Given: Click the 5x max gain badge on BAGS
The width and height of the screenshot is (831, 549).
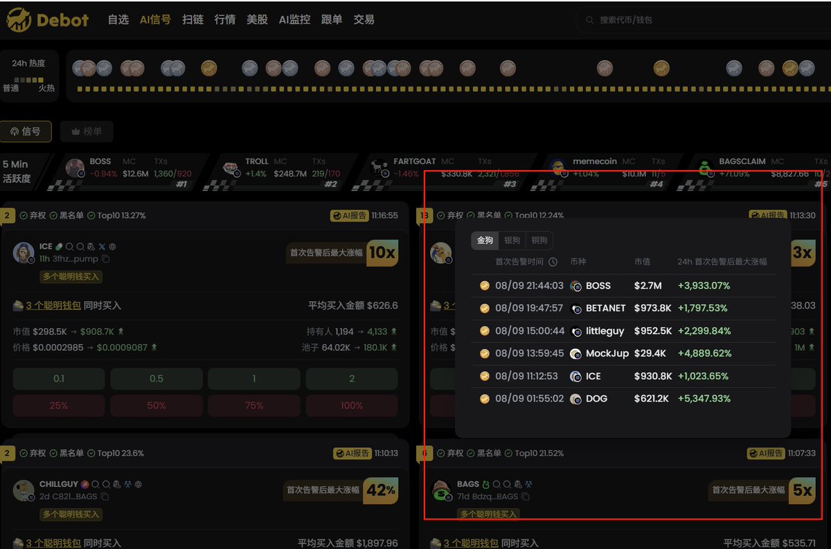Looking at the screenshot, I should [802, 490].
